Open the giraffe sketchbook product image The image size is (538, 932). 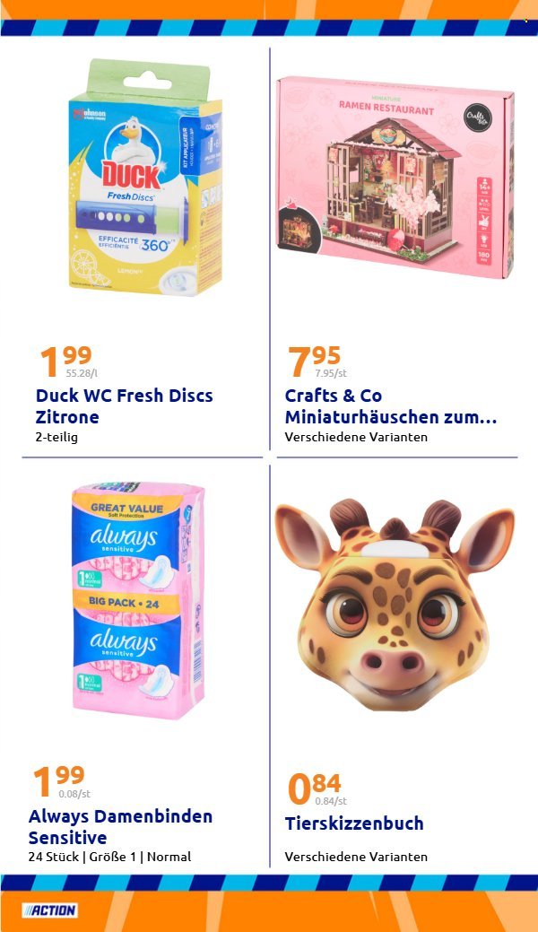[x=395, y=605]
